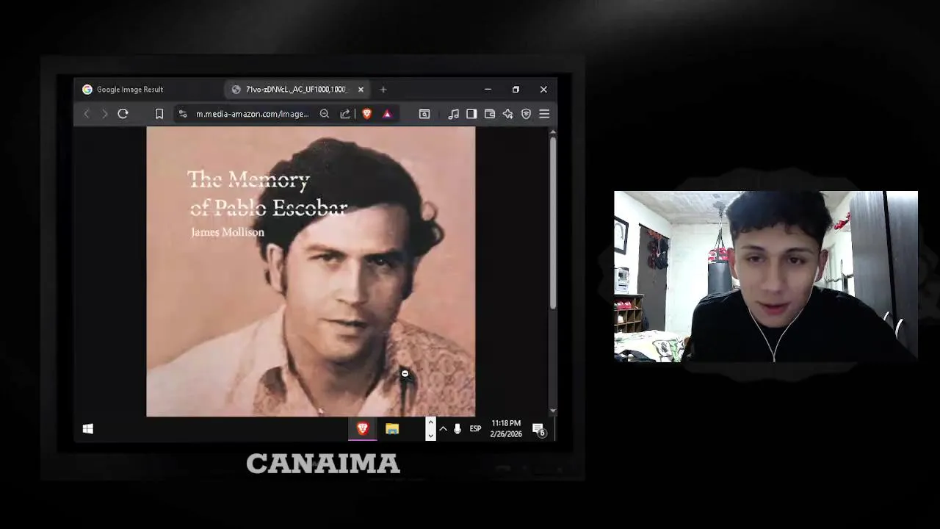Open Brave Rewards triangle icon
This screenshot has width=940, height=529.
pyautogui.click(x=387, y=114)
